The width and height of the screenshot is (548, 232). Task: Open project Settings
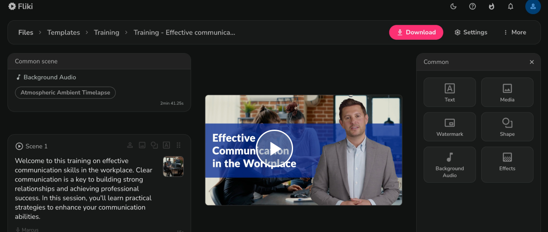(x=471, y=32)
